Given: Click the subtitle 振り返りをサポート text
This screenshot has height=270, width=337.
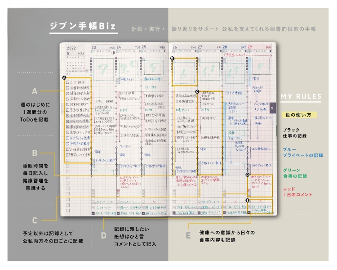Looking at the screenshot, I should click(x=195, y=29).
